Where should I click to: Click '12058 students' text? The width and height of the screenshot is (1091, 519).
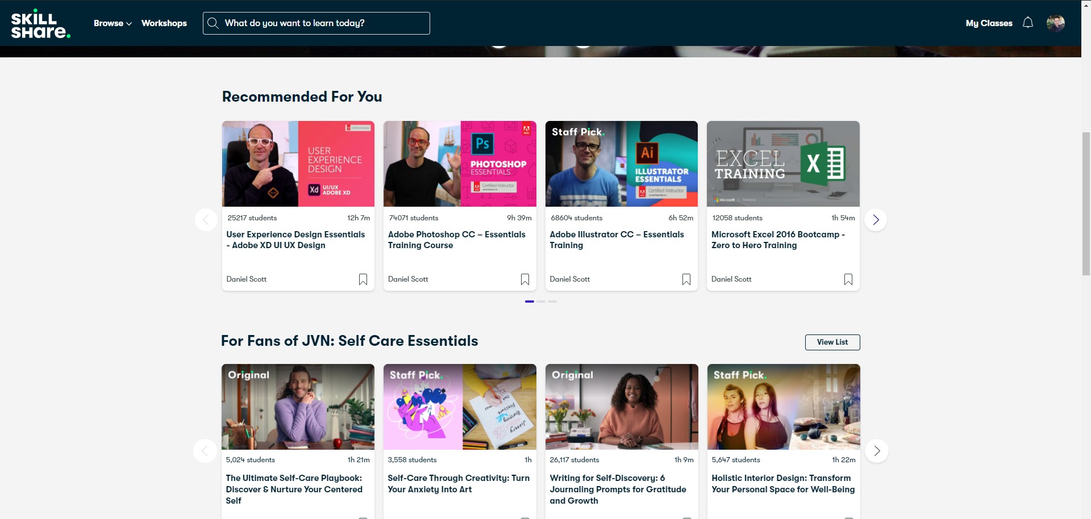737,218
